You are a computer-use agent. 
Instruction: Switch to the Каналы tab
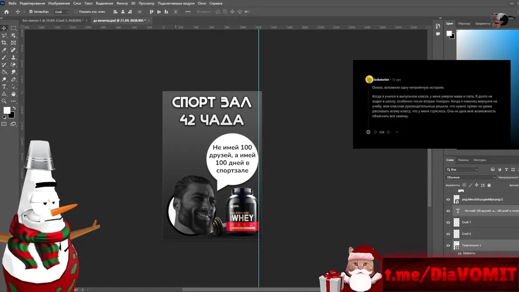(x=463, y=160)
